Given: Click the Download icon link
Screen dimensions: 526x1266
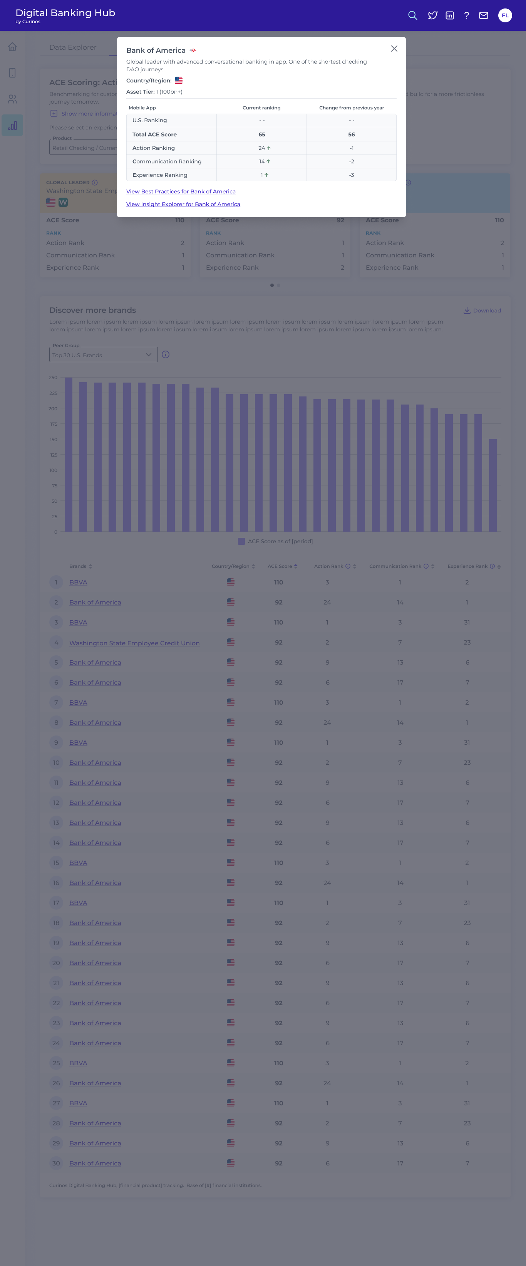Looking at the screenshot, I should pyautogui.click(x=482, y=311).
